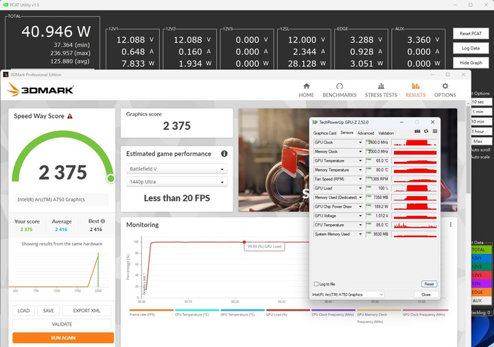Open the Memory Clock sensor dropdown
The height and width of the screenshot is (347, 494).
[x=360, y=152]
